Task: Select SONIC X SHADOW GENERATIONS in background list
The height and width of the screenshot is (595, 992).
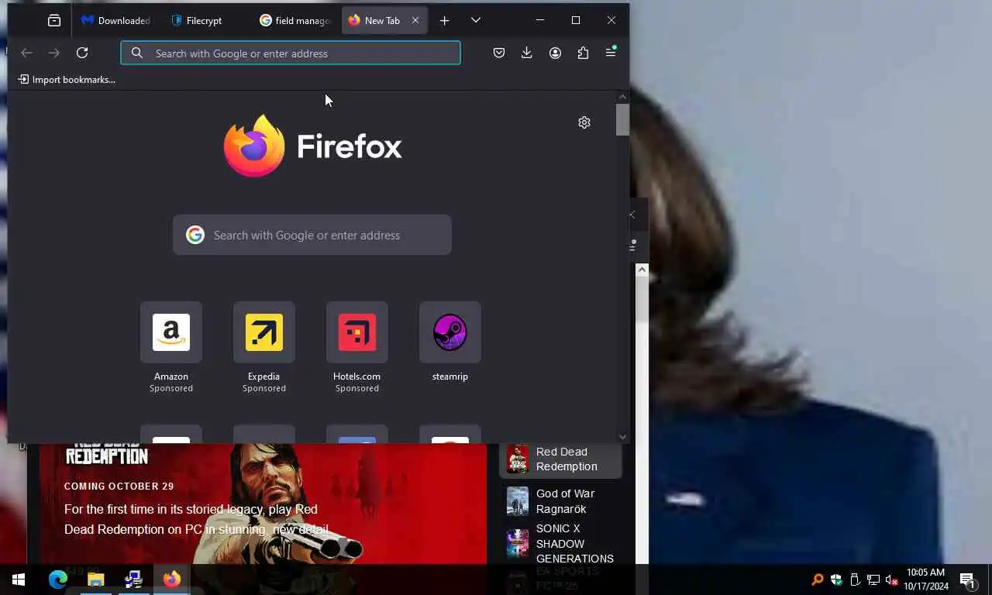Action: [x=561, y=543]
